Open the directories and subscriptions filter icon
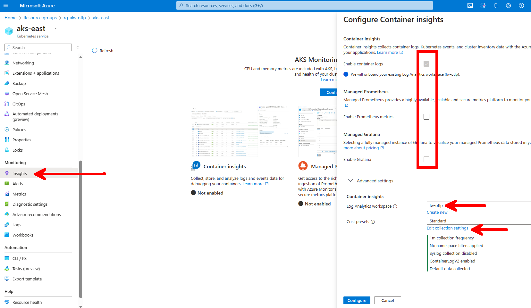This screenshot has height=308, width=531. point(483,5)
